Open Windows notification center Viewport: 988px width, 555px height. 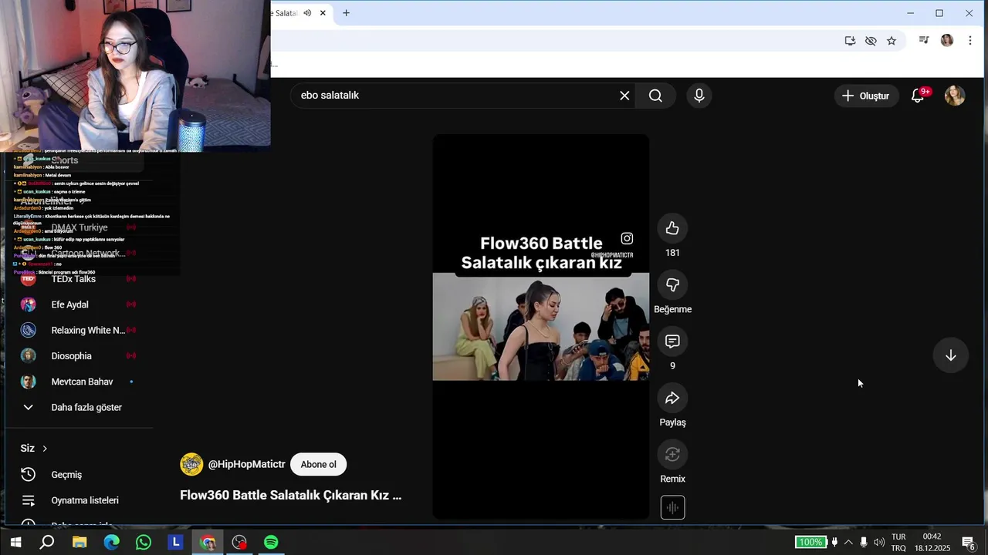tap(969, 543)
